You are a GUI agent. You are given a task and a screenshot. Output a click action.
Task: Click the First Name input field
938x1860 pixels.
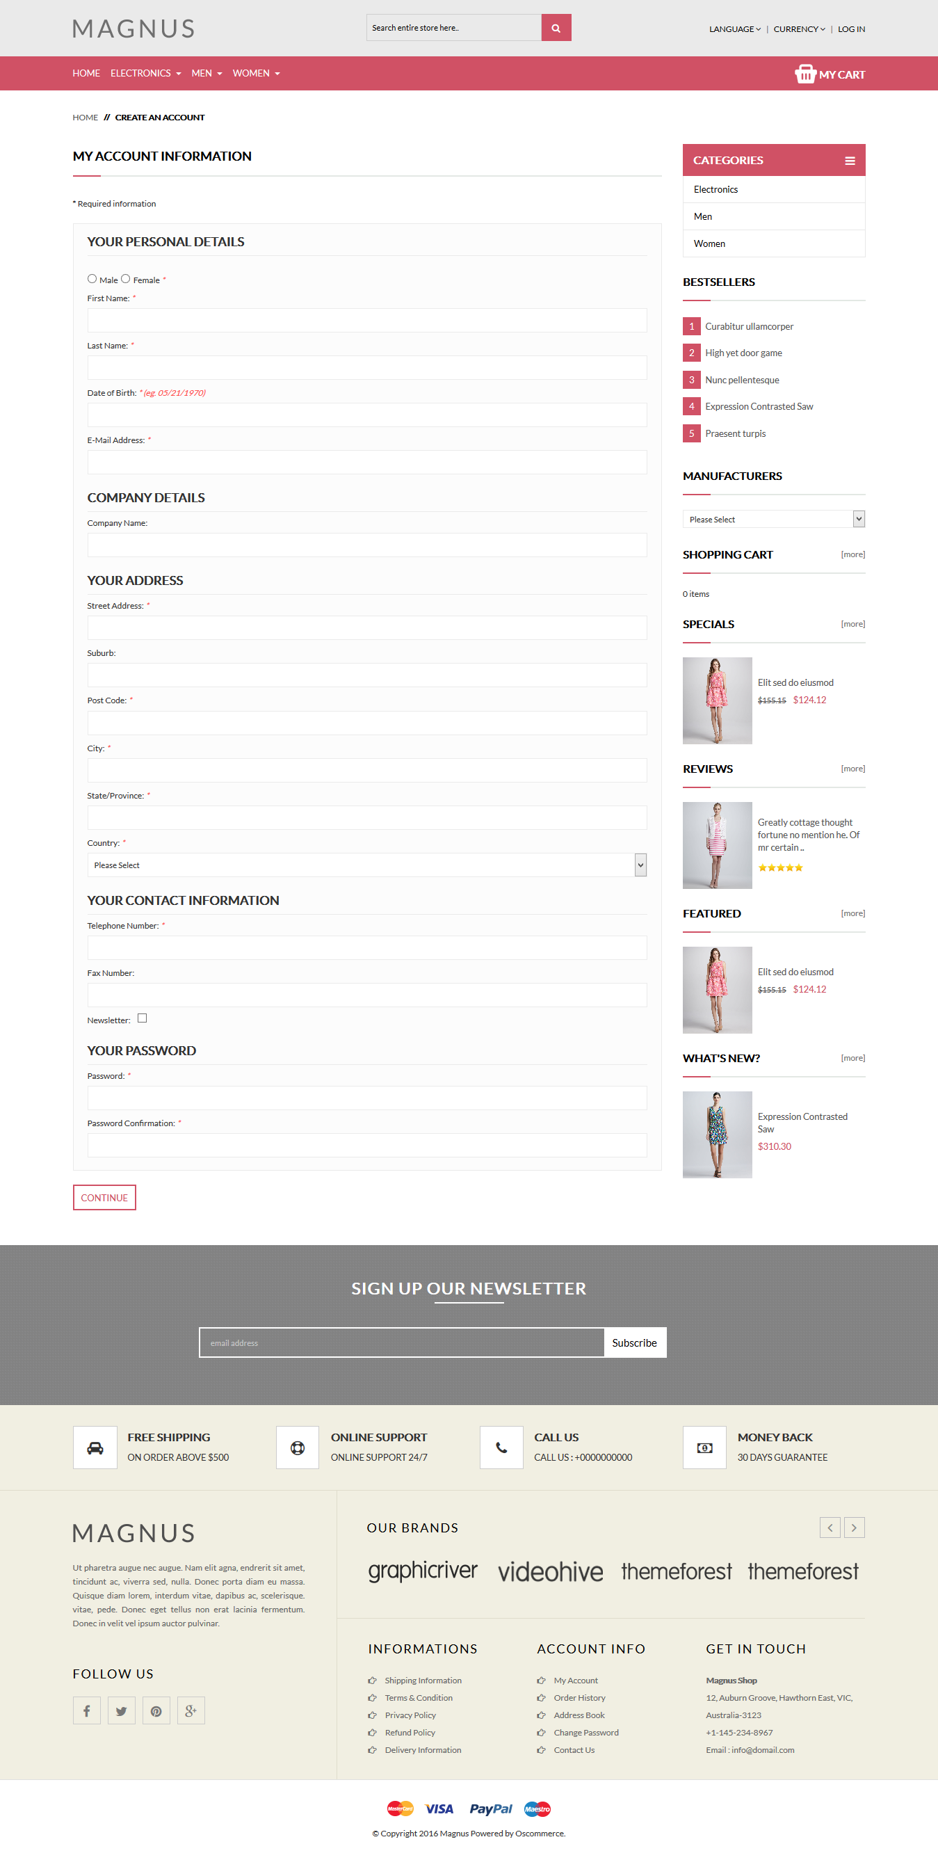[366, 321]
